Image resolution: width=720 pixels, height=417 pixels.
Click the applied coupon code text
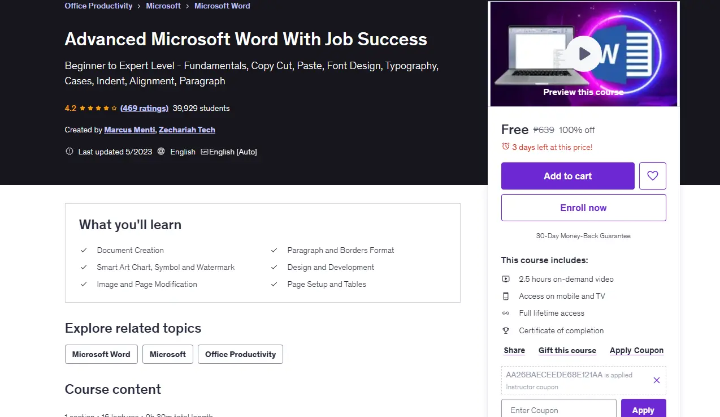[x=554, y=375]
